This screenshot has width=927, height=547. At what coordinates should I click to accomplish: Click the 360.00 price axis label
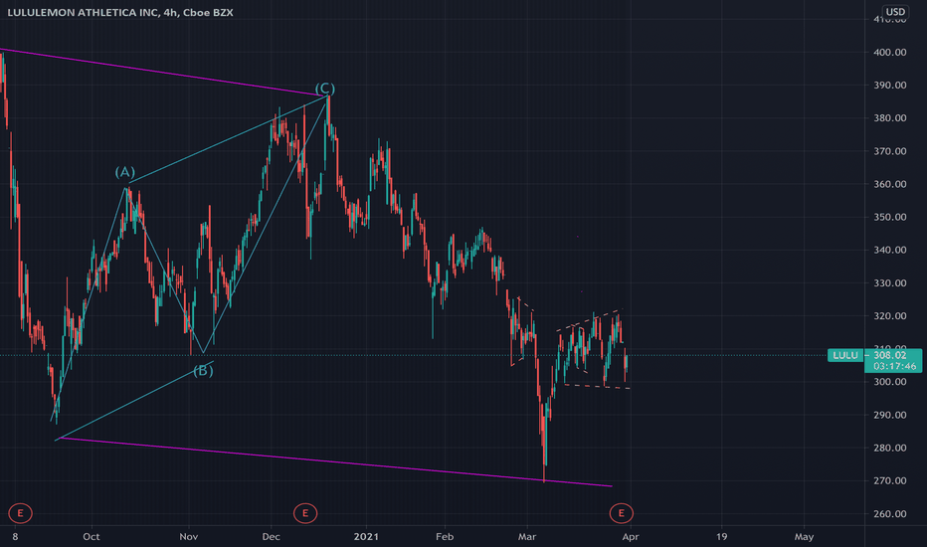point(890,184)
